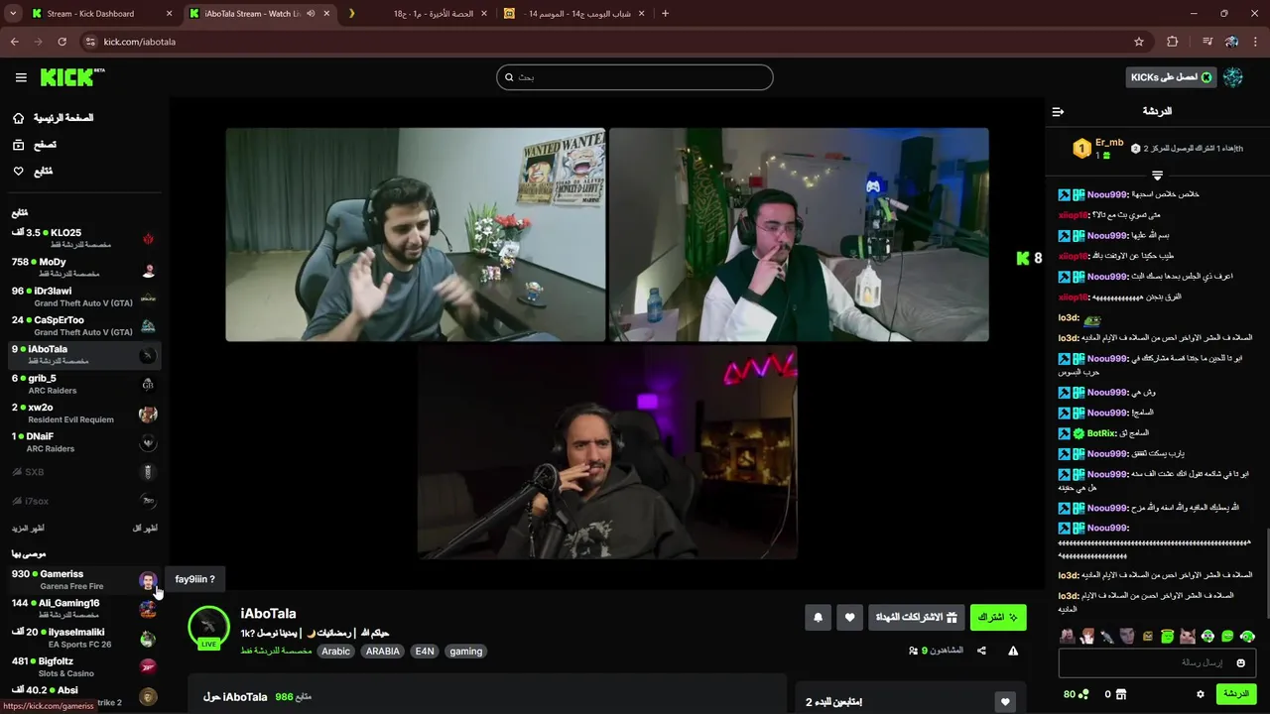Image resolution: width=1270 pixels, height=714 pixels.
Task: Click the share icon under the stream
Action: pos(981,651)
